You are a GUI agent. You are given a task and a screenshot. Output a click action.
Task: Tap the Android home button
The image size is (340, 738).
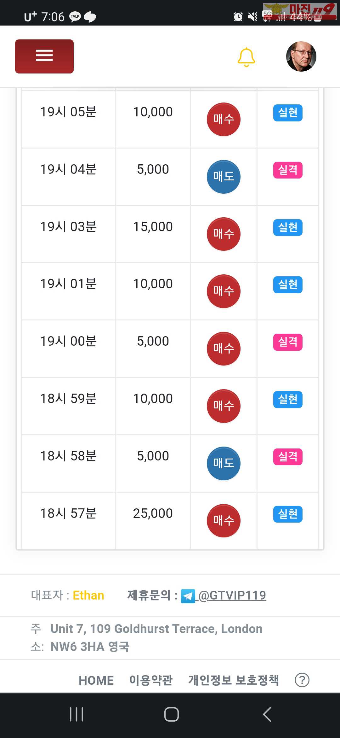pos(171,714)
